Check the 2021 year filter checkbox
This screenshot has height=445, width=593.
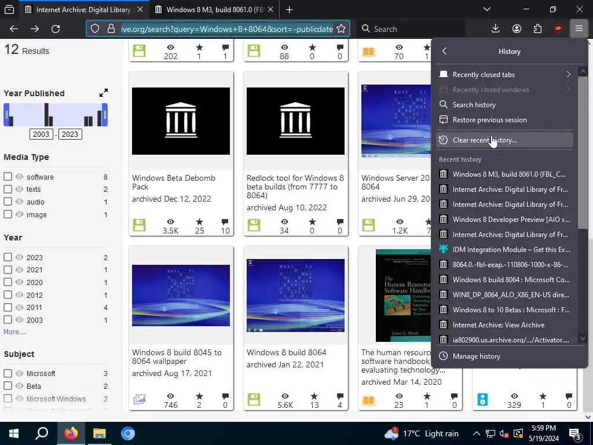(8, 269)
